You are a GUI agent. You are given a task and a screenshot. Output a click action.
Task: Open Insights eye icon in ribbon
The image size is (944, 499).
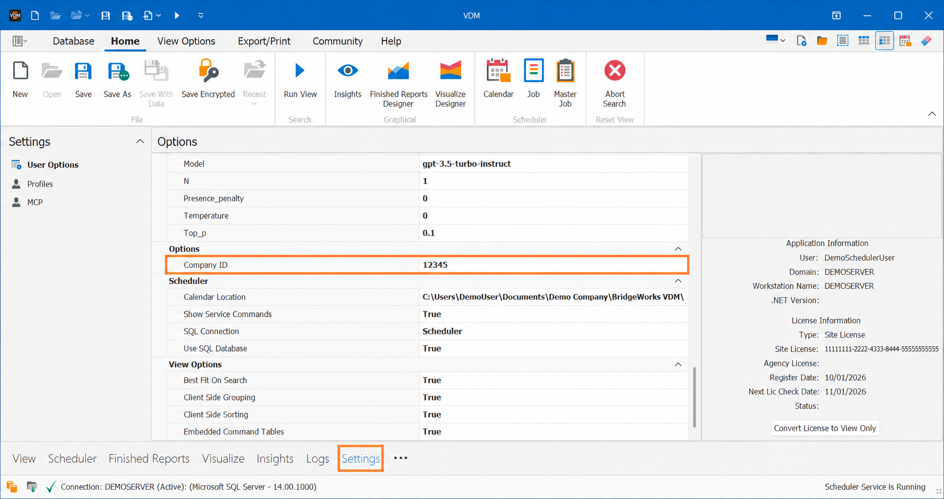(x=348, y=71)
